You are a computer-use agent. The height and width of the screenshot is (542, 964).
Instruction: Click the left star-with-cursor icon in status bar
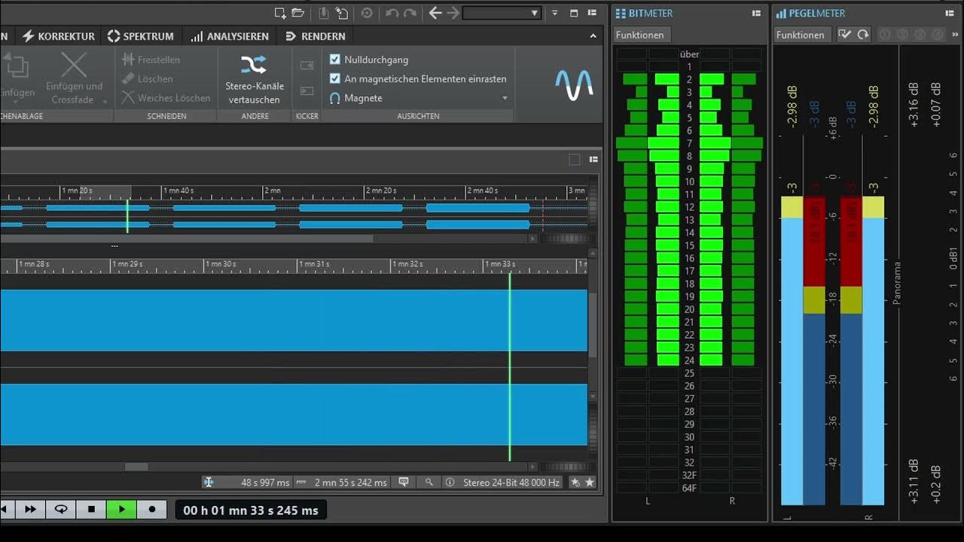pos(576,483)
